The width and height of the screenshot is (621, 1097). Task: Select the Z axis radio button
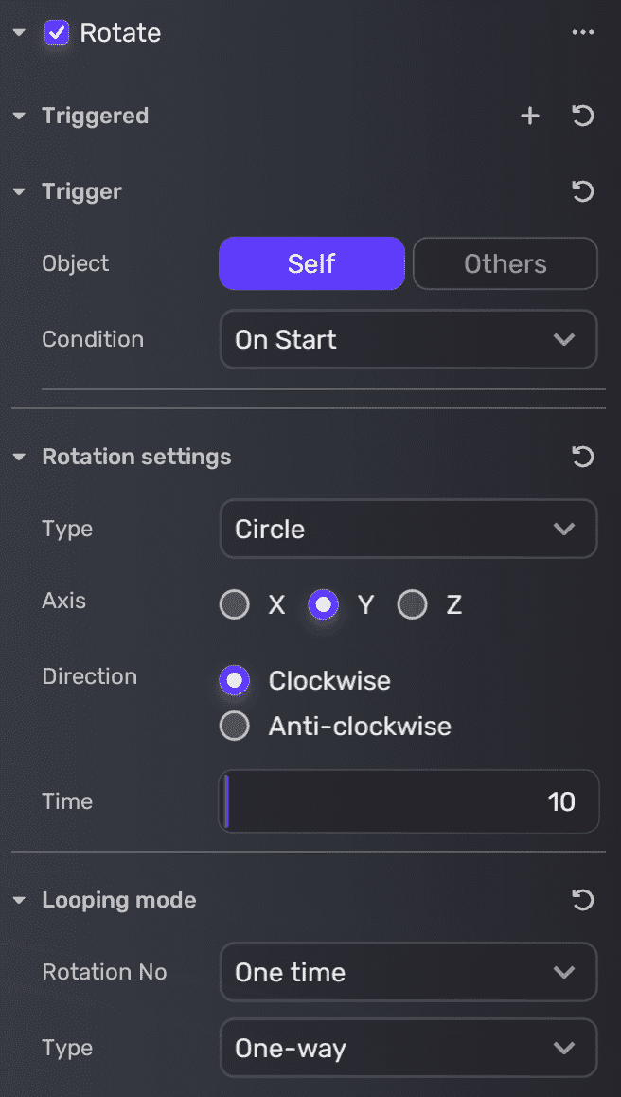(x=413, y=604)
